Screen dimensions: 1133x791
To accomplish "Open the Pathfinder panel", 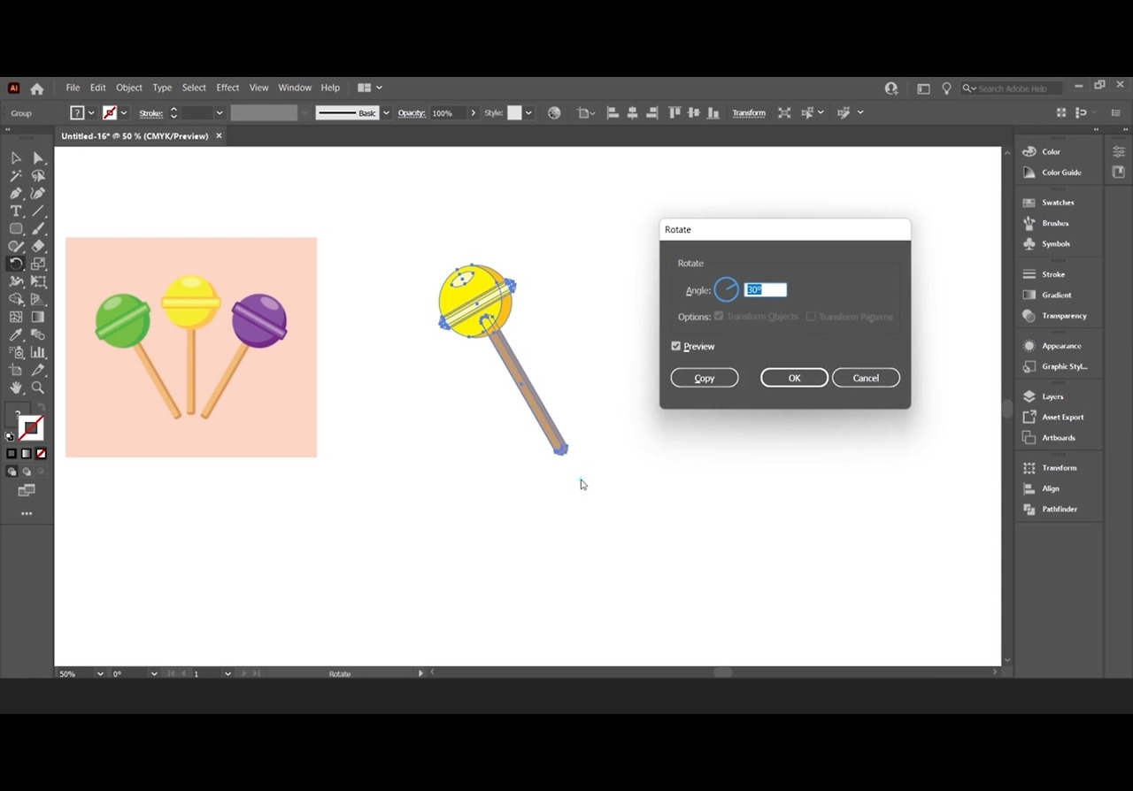I will (x=1059, y=509).
